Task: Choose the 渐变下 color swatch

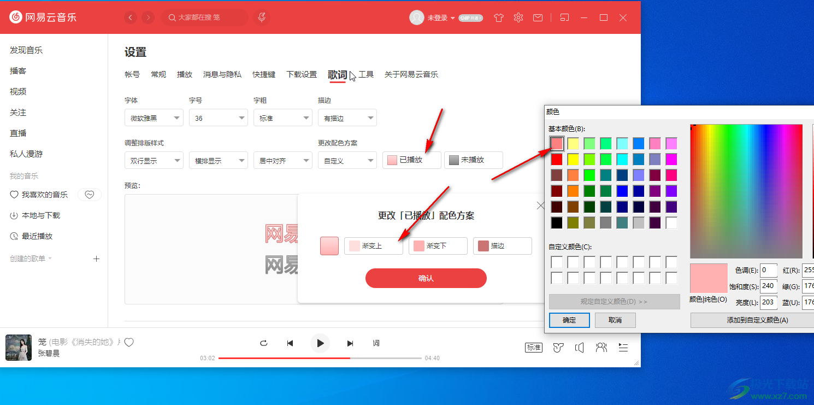Action: pos(438,246)
